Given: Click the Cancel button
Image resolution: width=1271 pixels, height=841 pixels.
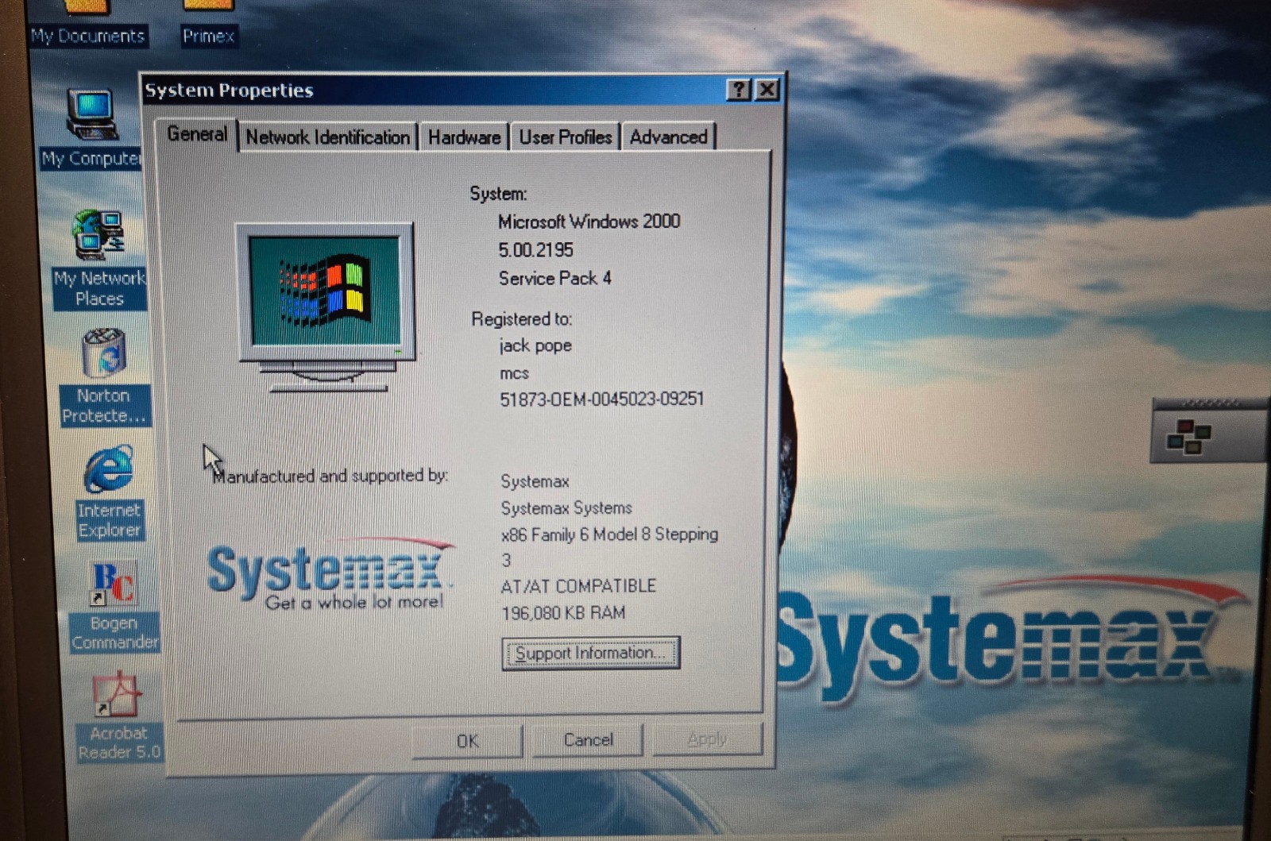Looking at the screenshot, I should [588, 740].
